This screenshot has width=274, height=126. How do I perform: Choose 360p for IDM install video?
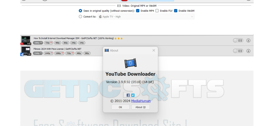click(x=65, y=43)
